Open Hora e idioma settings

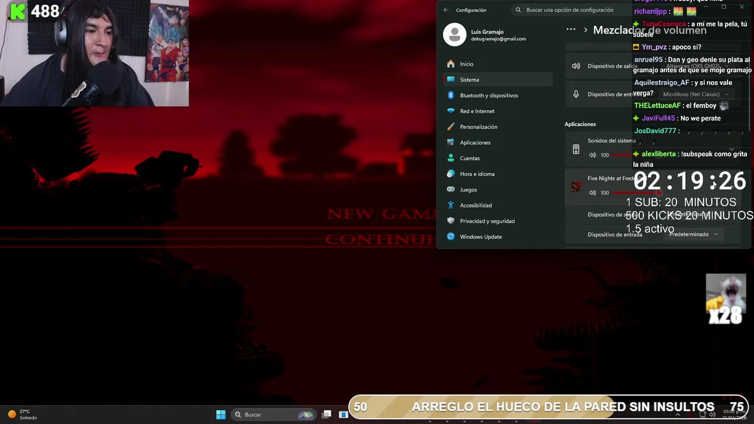[498, 174]
